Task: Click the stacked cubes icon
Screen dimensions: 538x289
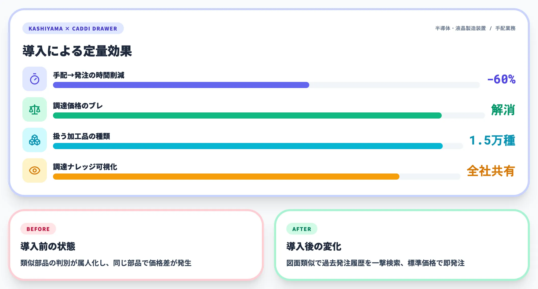Action: (35, 140)
